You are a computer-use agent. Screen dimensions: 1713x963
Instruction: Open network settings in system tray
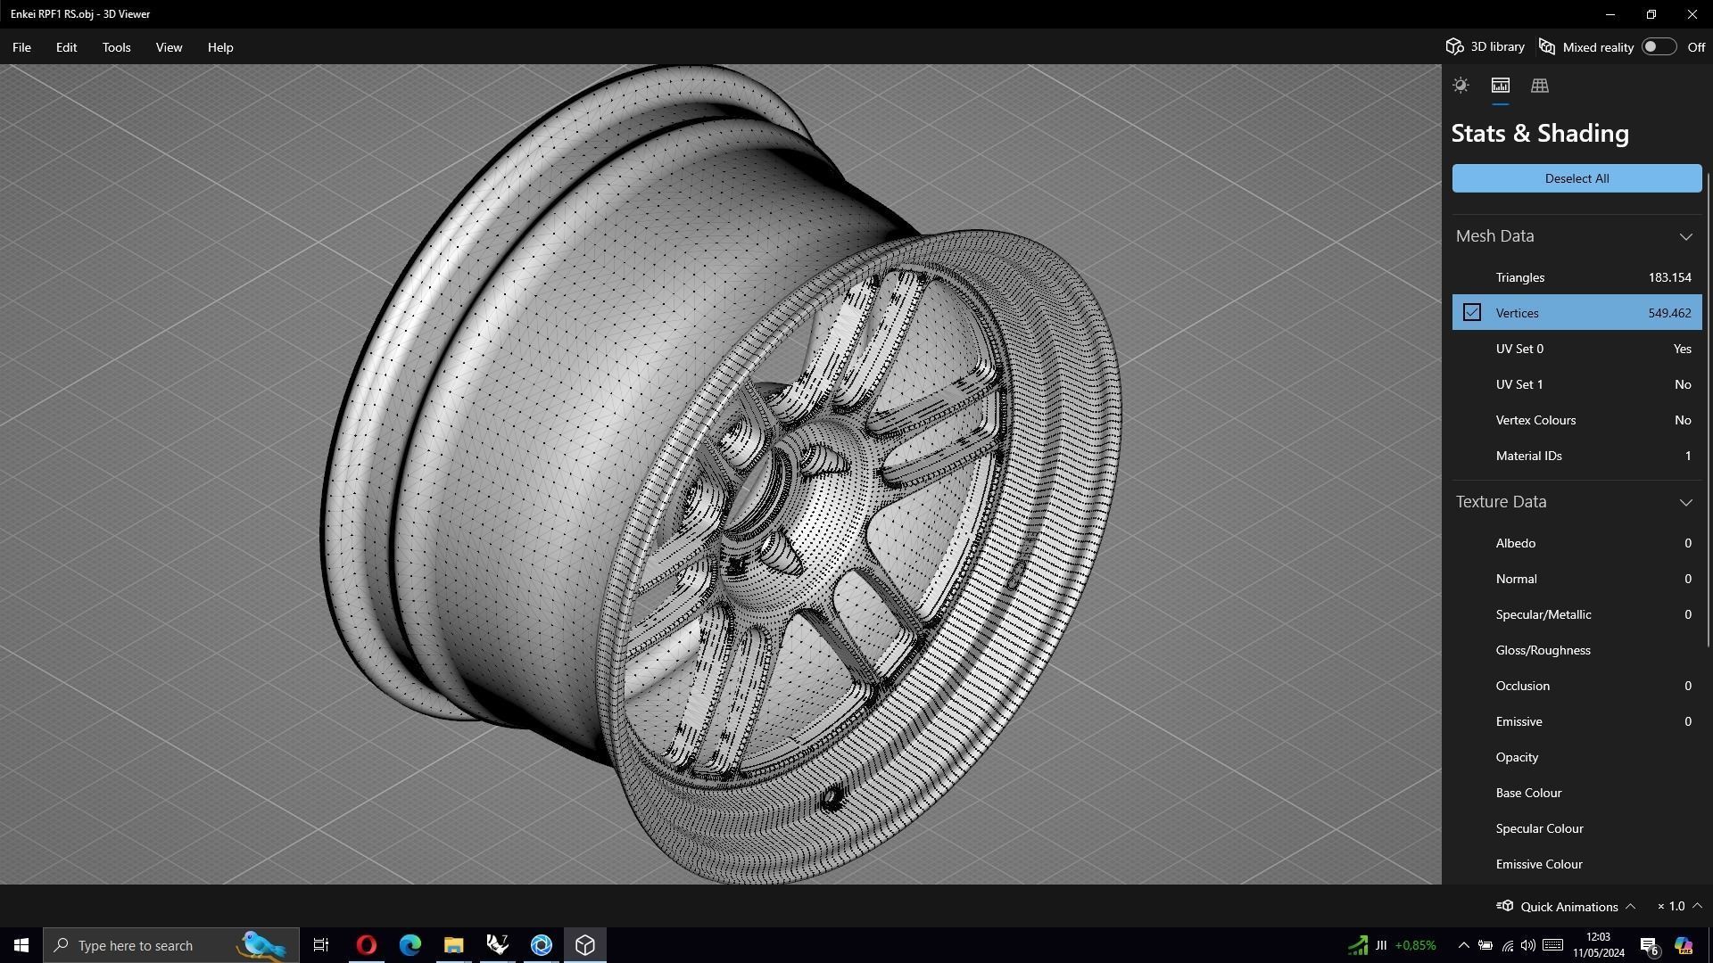click(1507, 945)
